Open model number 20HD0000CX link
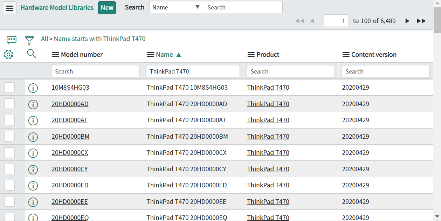The height and width of the screenshot is (221, 441). (x=70, y=153)
